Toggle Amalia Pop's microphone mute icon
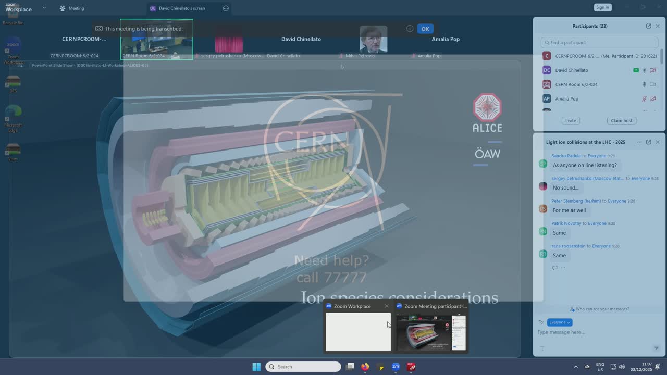Image resolution: width=667 pixels, height=375 pixels. tap(644, 98)
